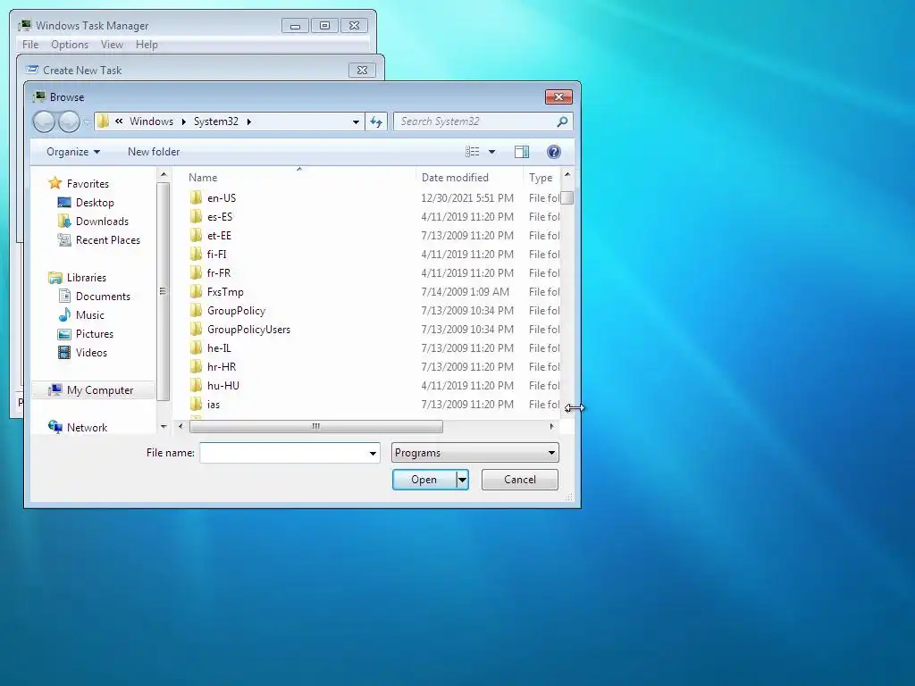Image resolution: width=915 pixels, height=686 pixels.
Task: Sort by Date modified column header
Action: pos(469,178)
